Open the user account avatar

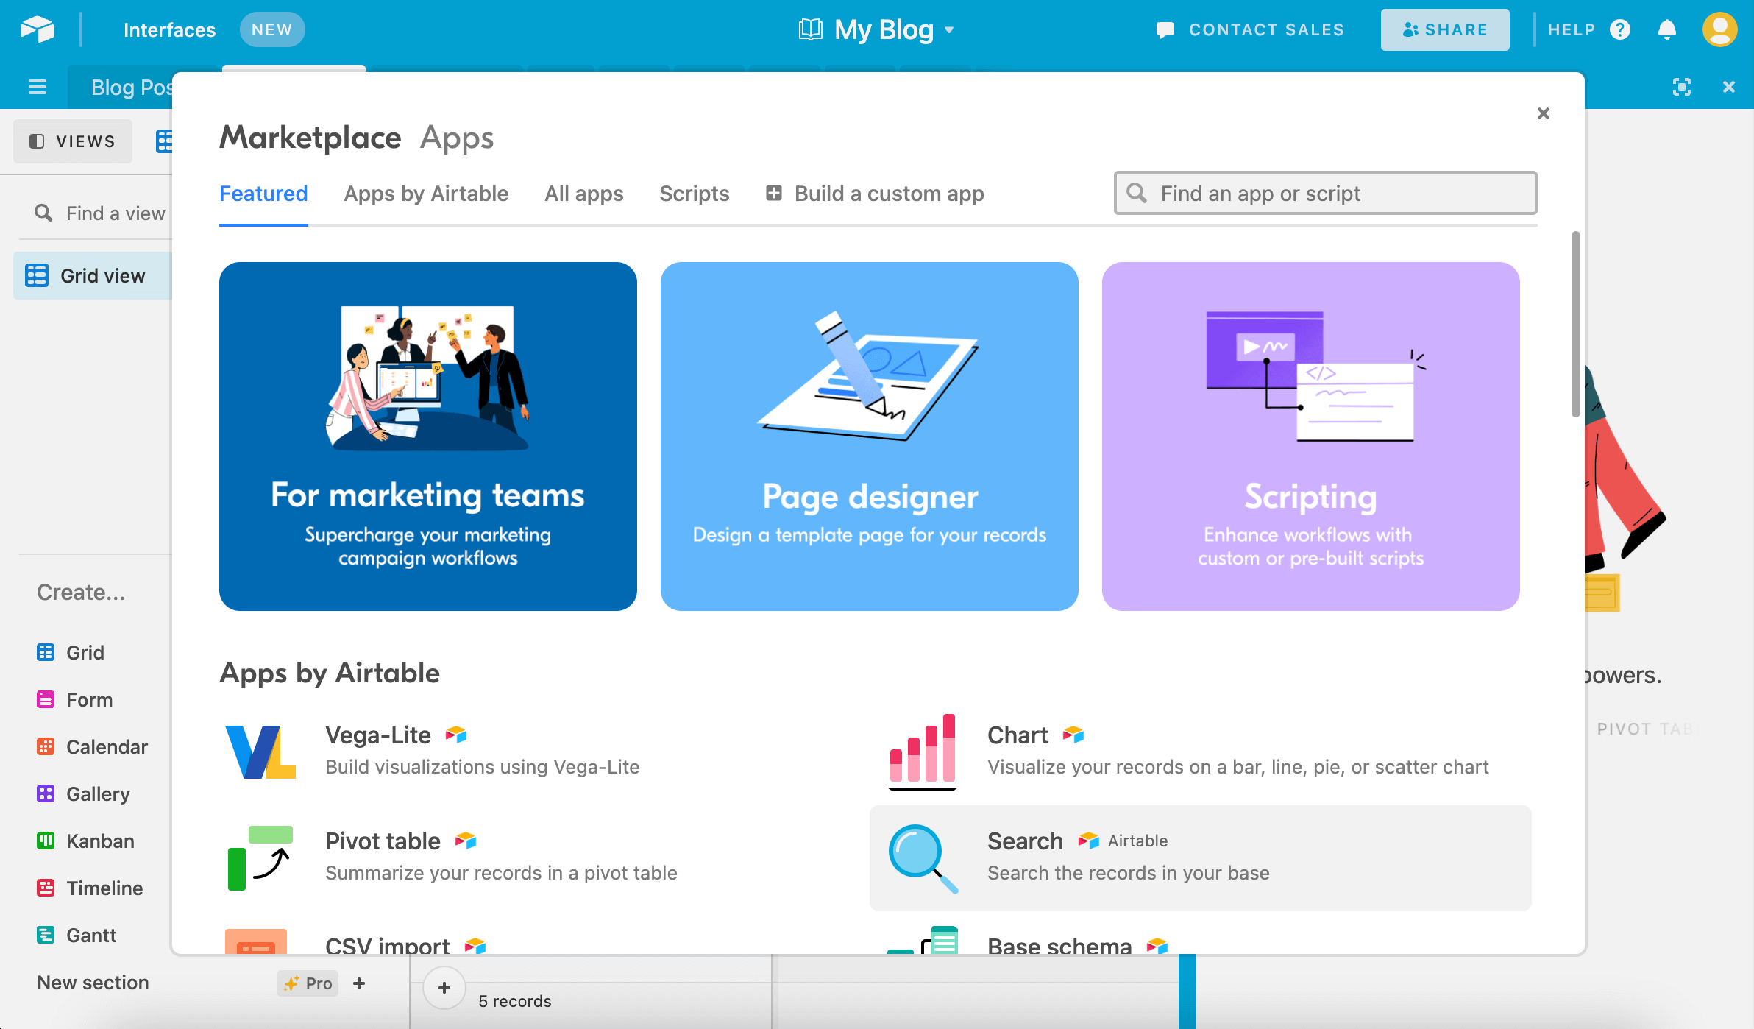(x=1719, y=29)
